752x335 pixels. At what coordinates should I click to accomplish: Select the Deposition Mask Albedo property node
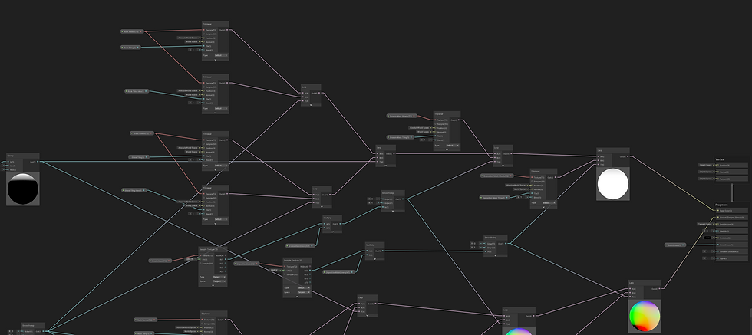497,176
